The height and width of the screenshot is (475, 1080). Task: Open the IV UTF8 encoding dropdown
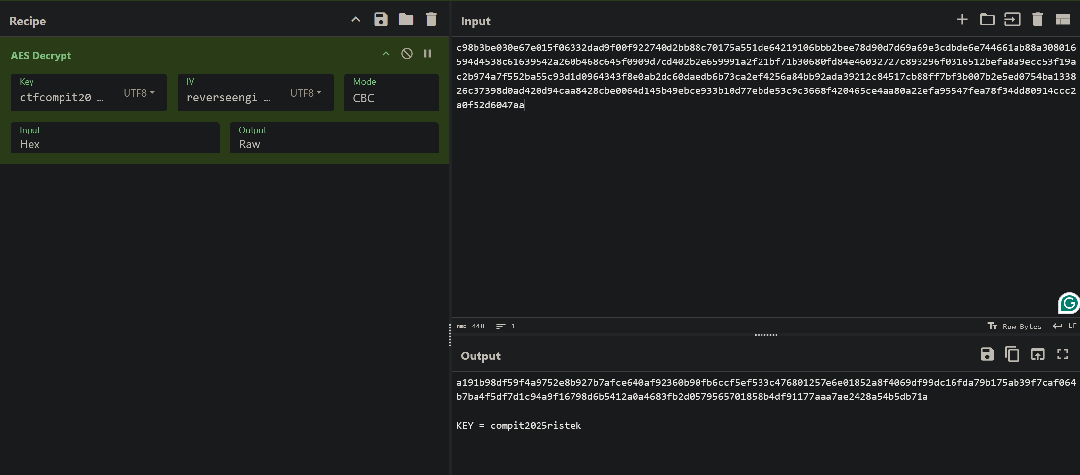pos(306,92)
